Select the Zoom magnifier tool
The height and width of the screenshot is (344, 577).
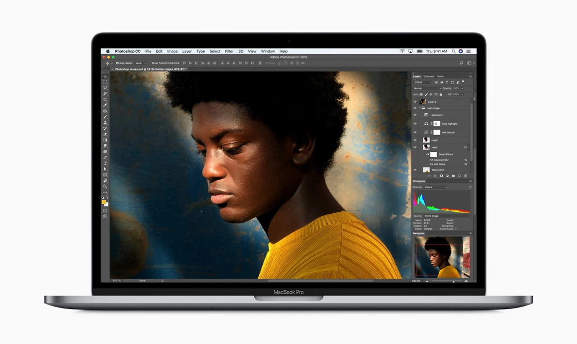point(105,186)
